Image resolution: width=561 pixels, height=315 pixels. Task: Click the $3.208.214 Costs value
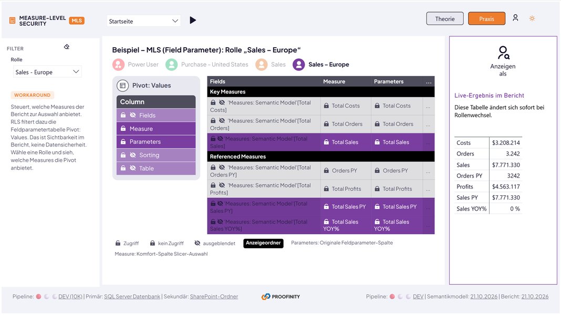click(x=506, y=143)
